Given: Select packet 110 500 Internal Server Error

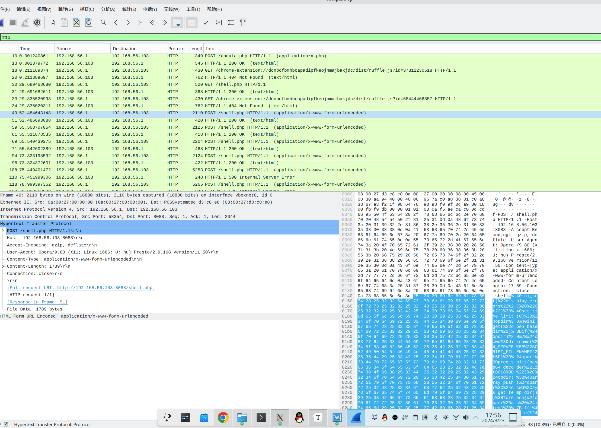Looking at the screenshot, I should (300, 177).
